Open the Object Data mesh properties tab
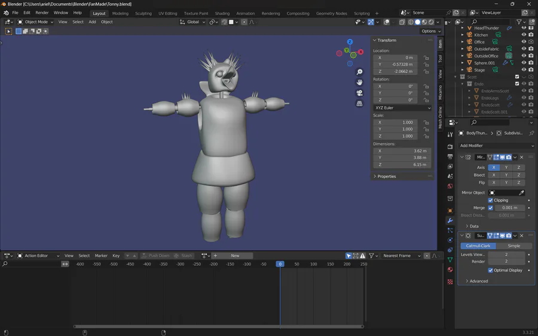 click(450, 260)
